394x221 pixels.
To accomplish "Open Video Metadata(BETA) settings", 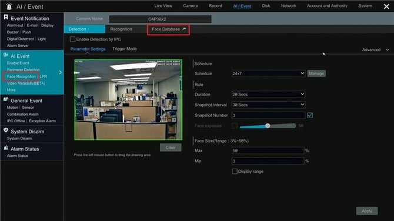I will (26, 83).
